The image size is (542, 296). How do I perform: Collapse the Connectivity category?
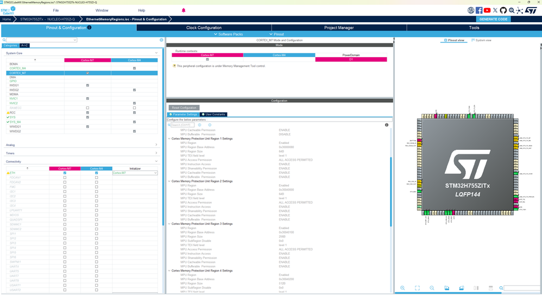(x=156, y=161)
